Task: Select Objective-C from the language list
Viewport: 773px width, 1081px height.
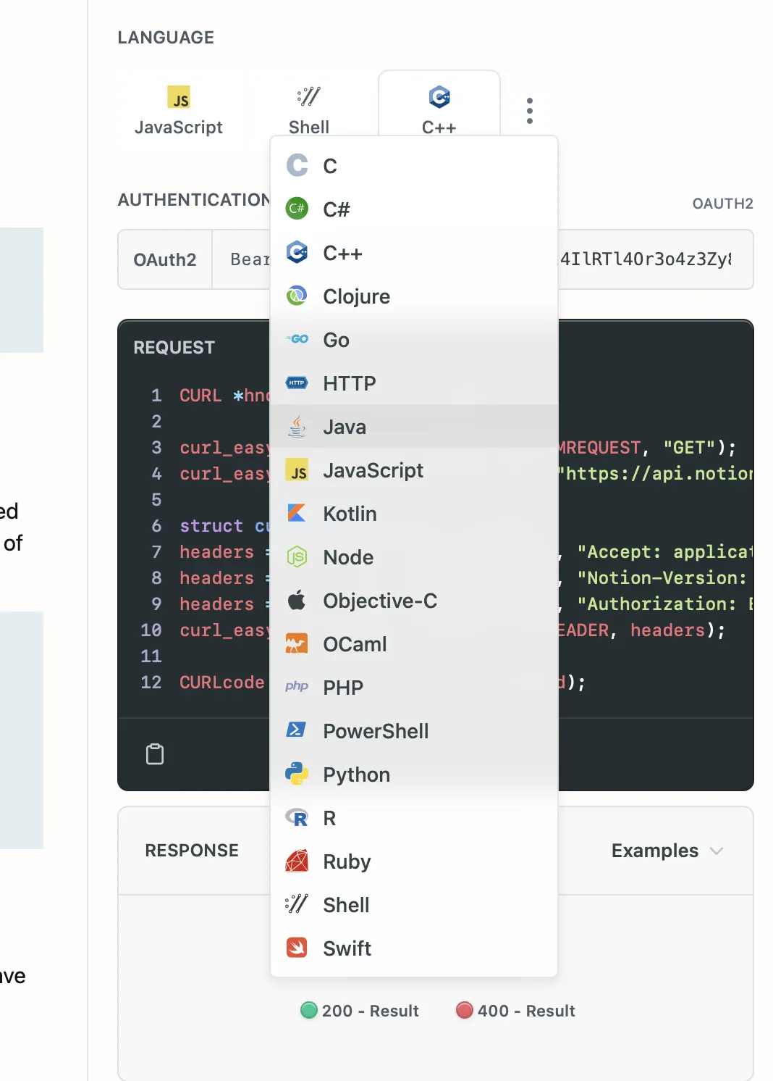Action: [413, 601]
